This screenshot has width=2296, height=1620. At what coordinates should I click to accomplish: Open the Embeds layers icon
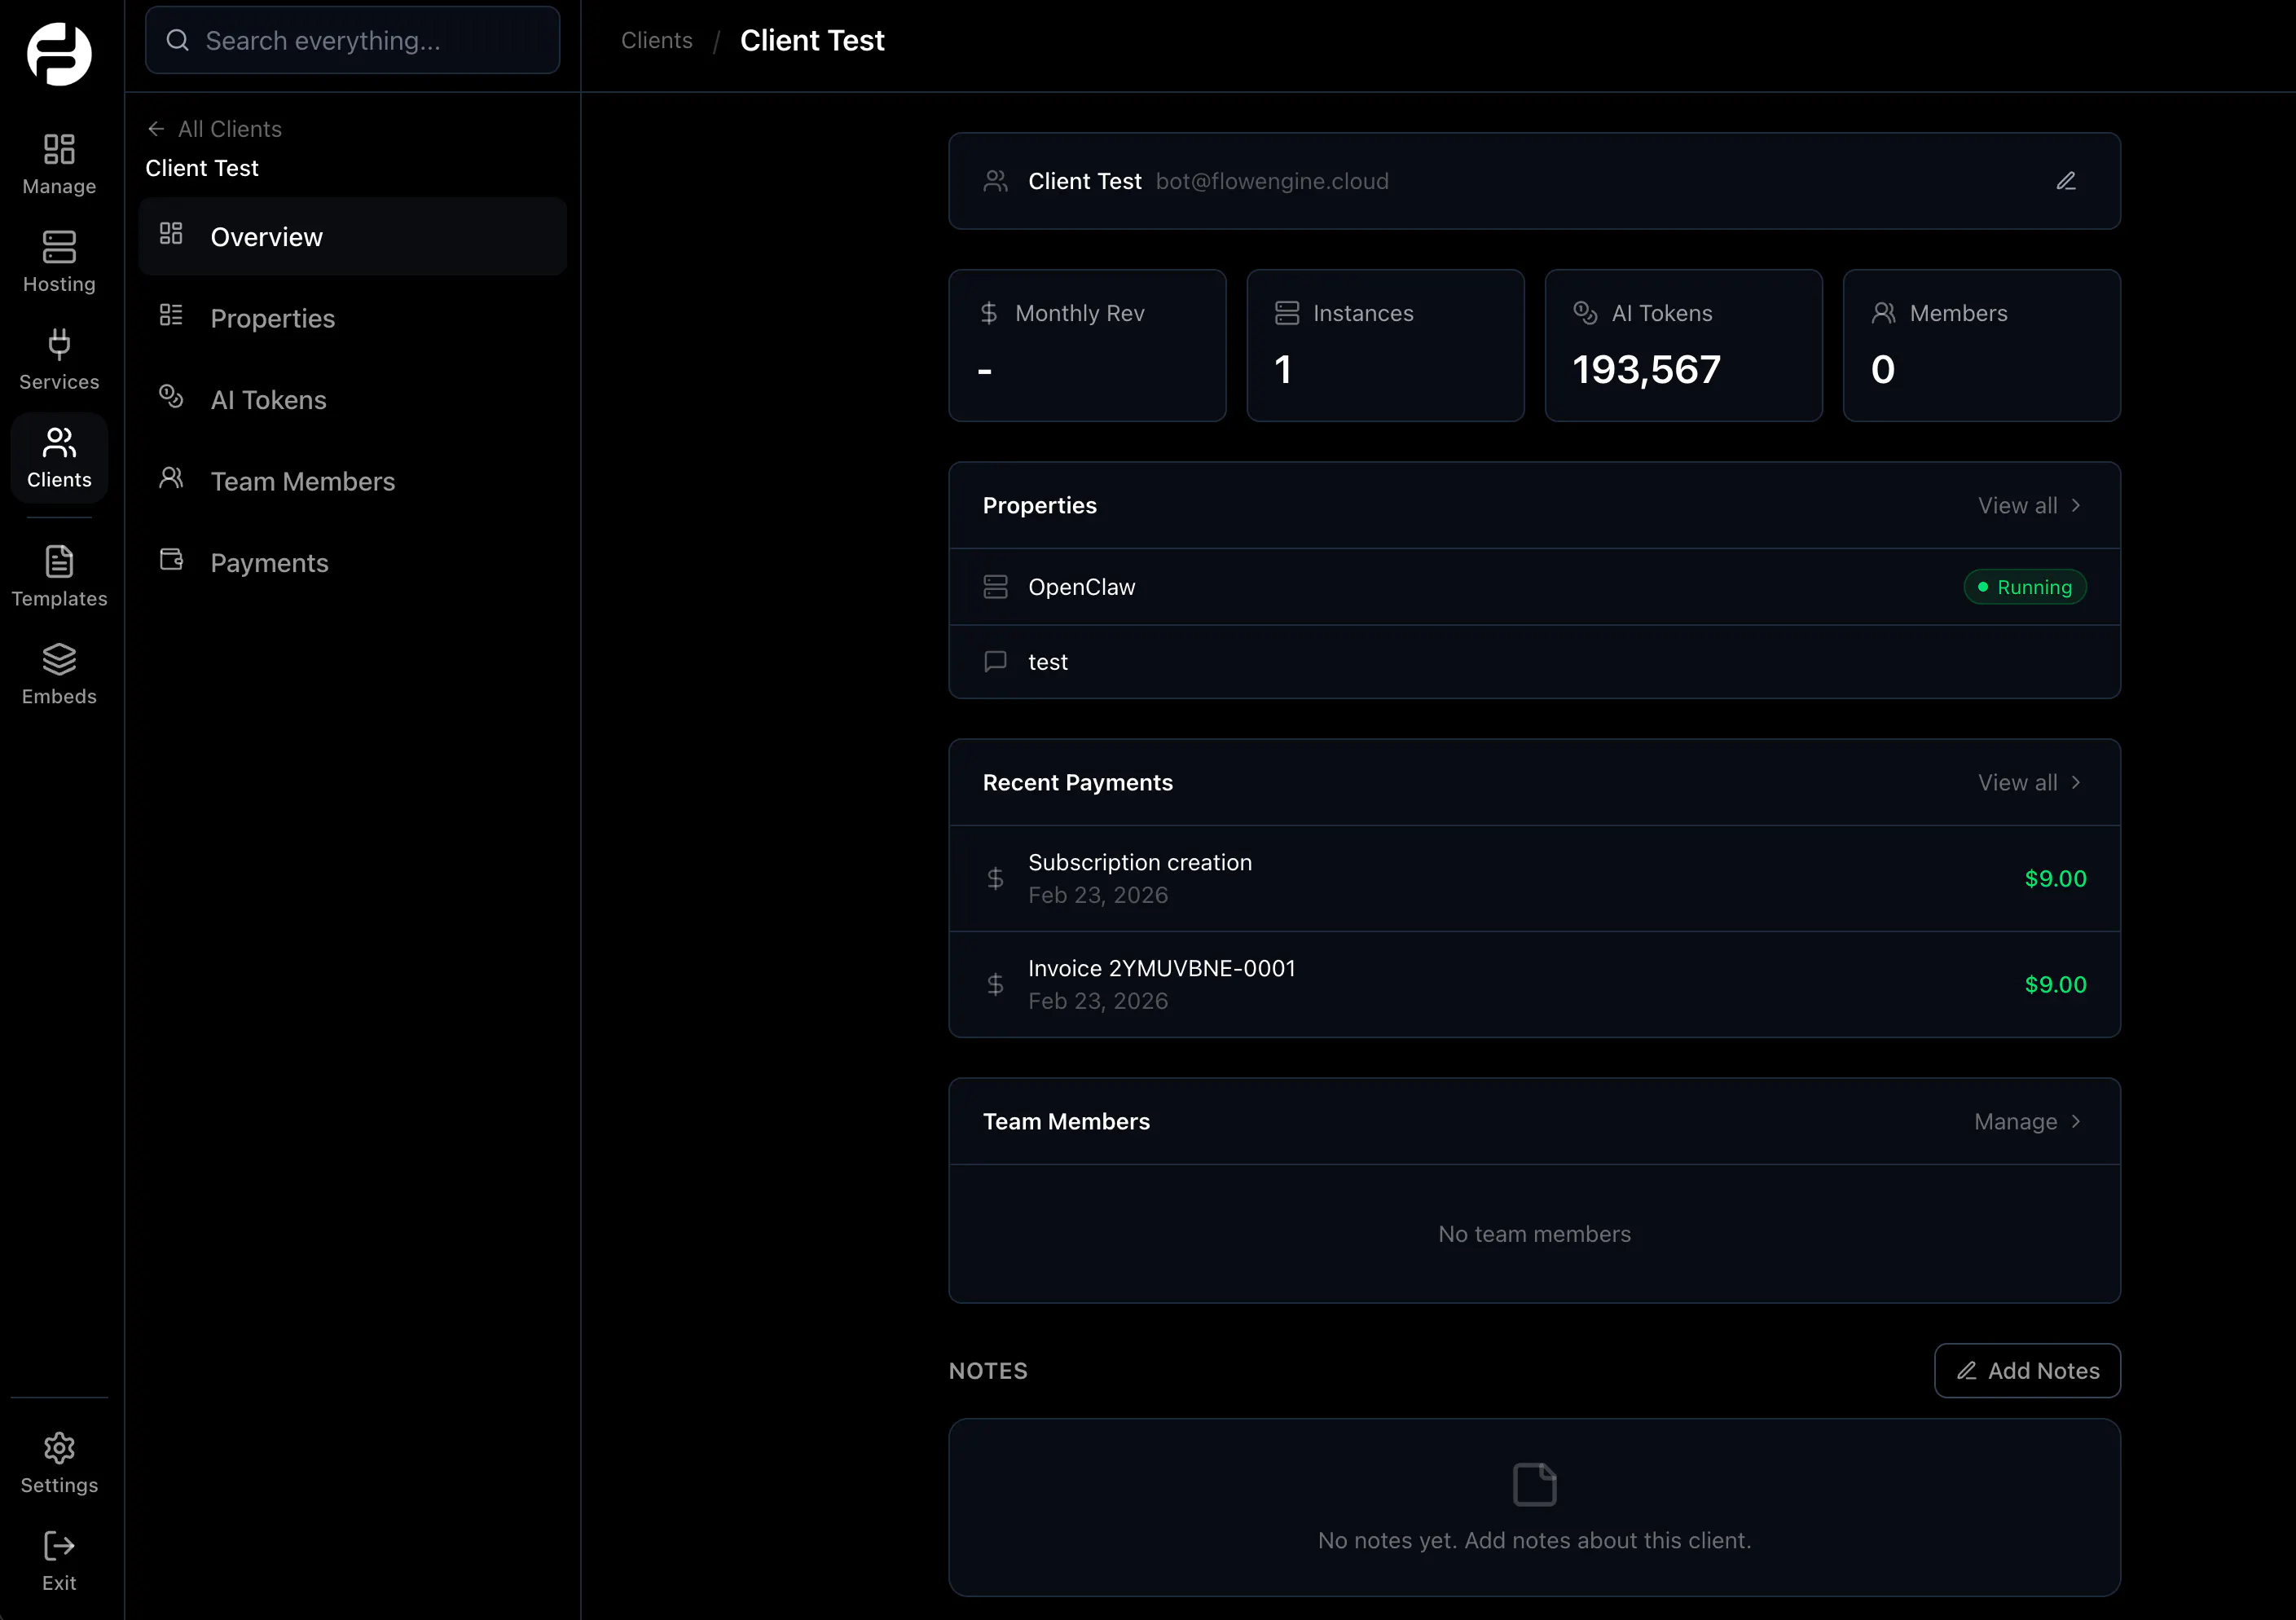tap(59, 659)
